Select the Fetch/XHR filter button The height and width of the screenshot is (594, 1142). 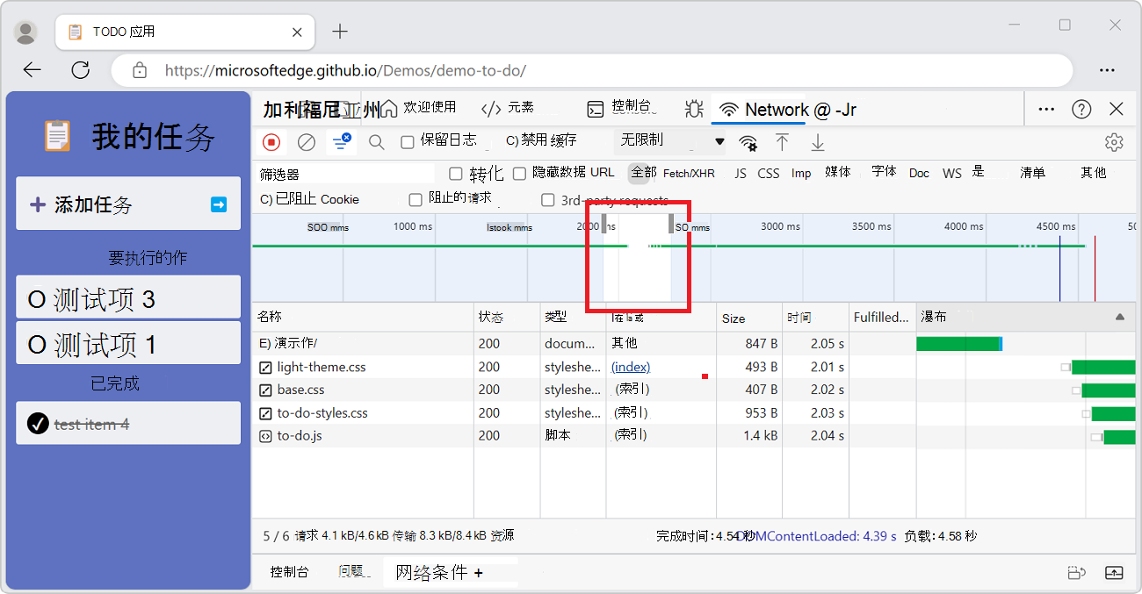click(x=689, y=174)
